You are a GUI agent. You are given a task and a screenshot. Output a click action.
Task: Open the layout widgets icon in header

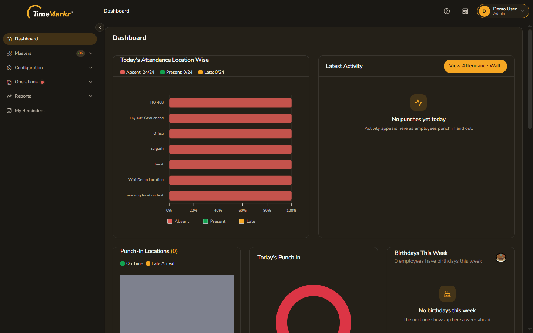[x=465, y=11]
